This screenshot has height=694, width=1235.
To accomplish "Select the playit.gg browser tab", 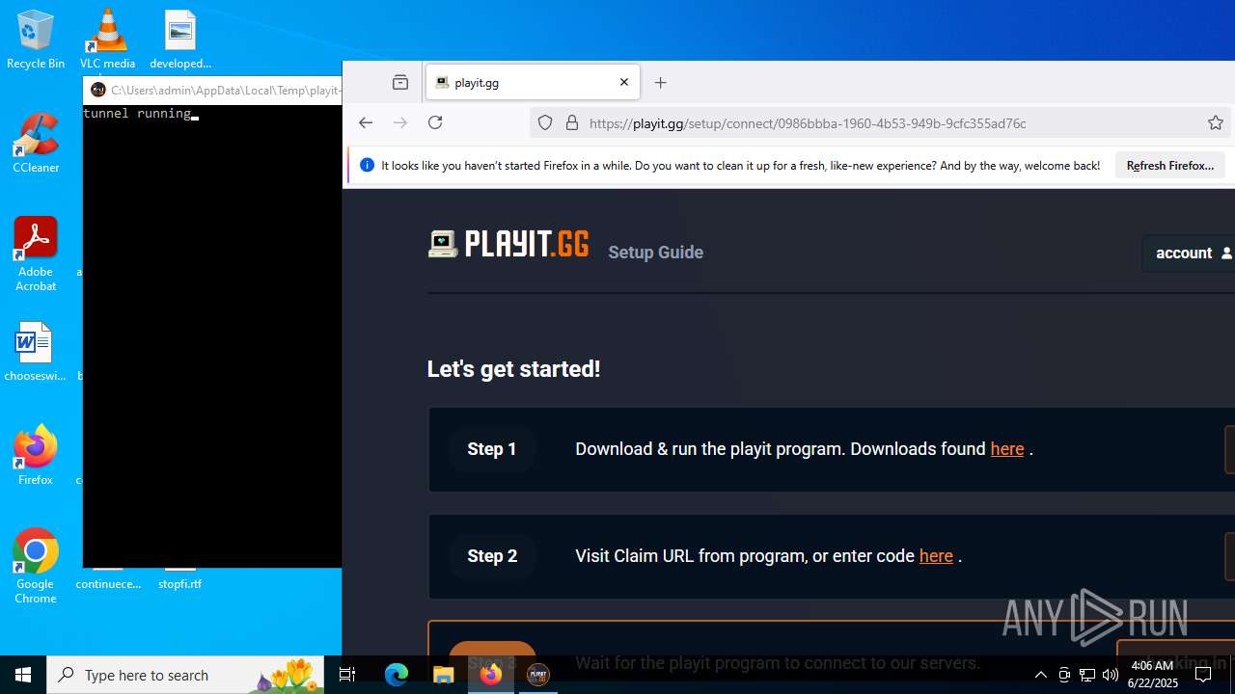I will click(533, 83).
